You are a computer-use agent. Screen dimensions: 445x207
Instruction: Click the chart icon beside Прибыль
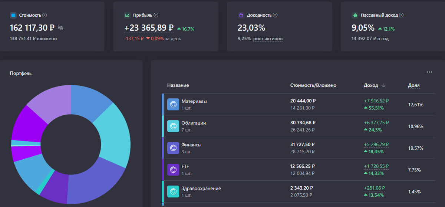click(x=127, y=16)
